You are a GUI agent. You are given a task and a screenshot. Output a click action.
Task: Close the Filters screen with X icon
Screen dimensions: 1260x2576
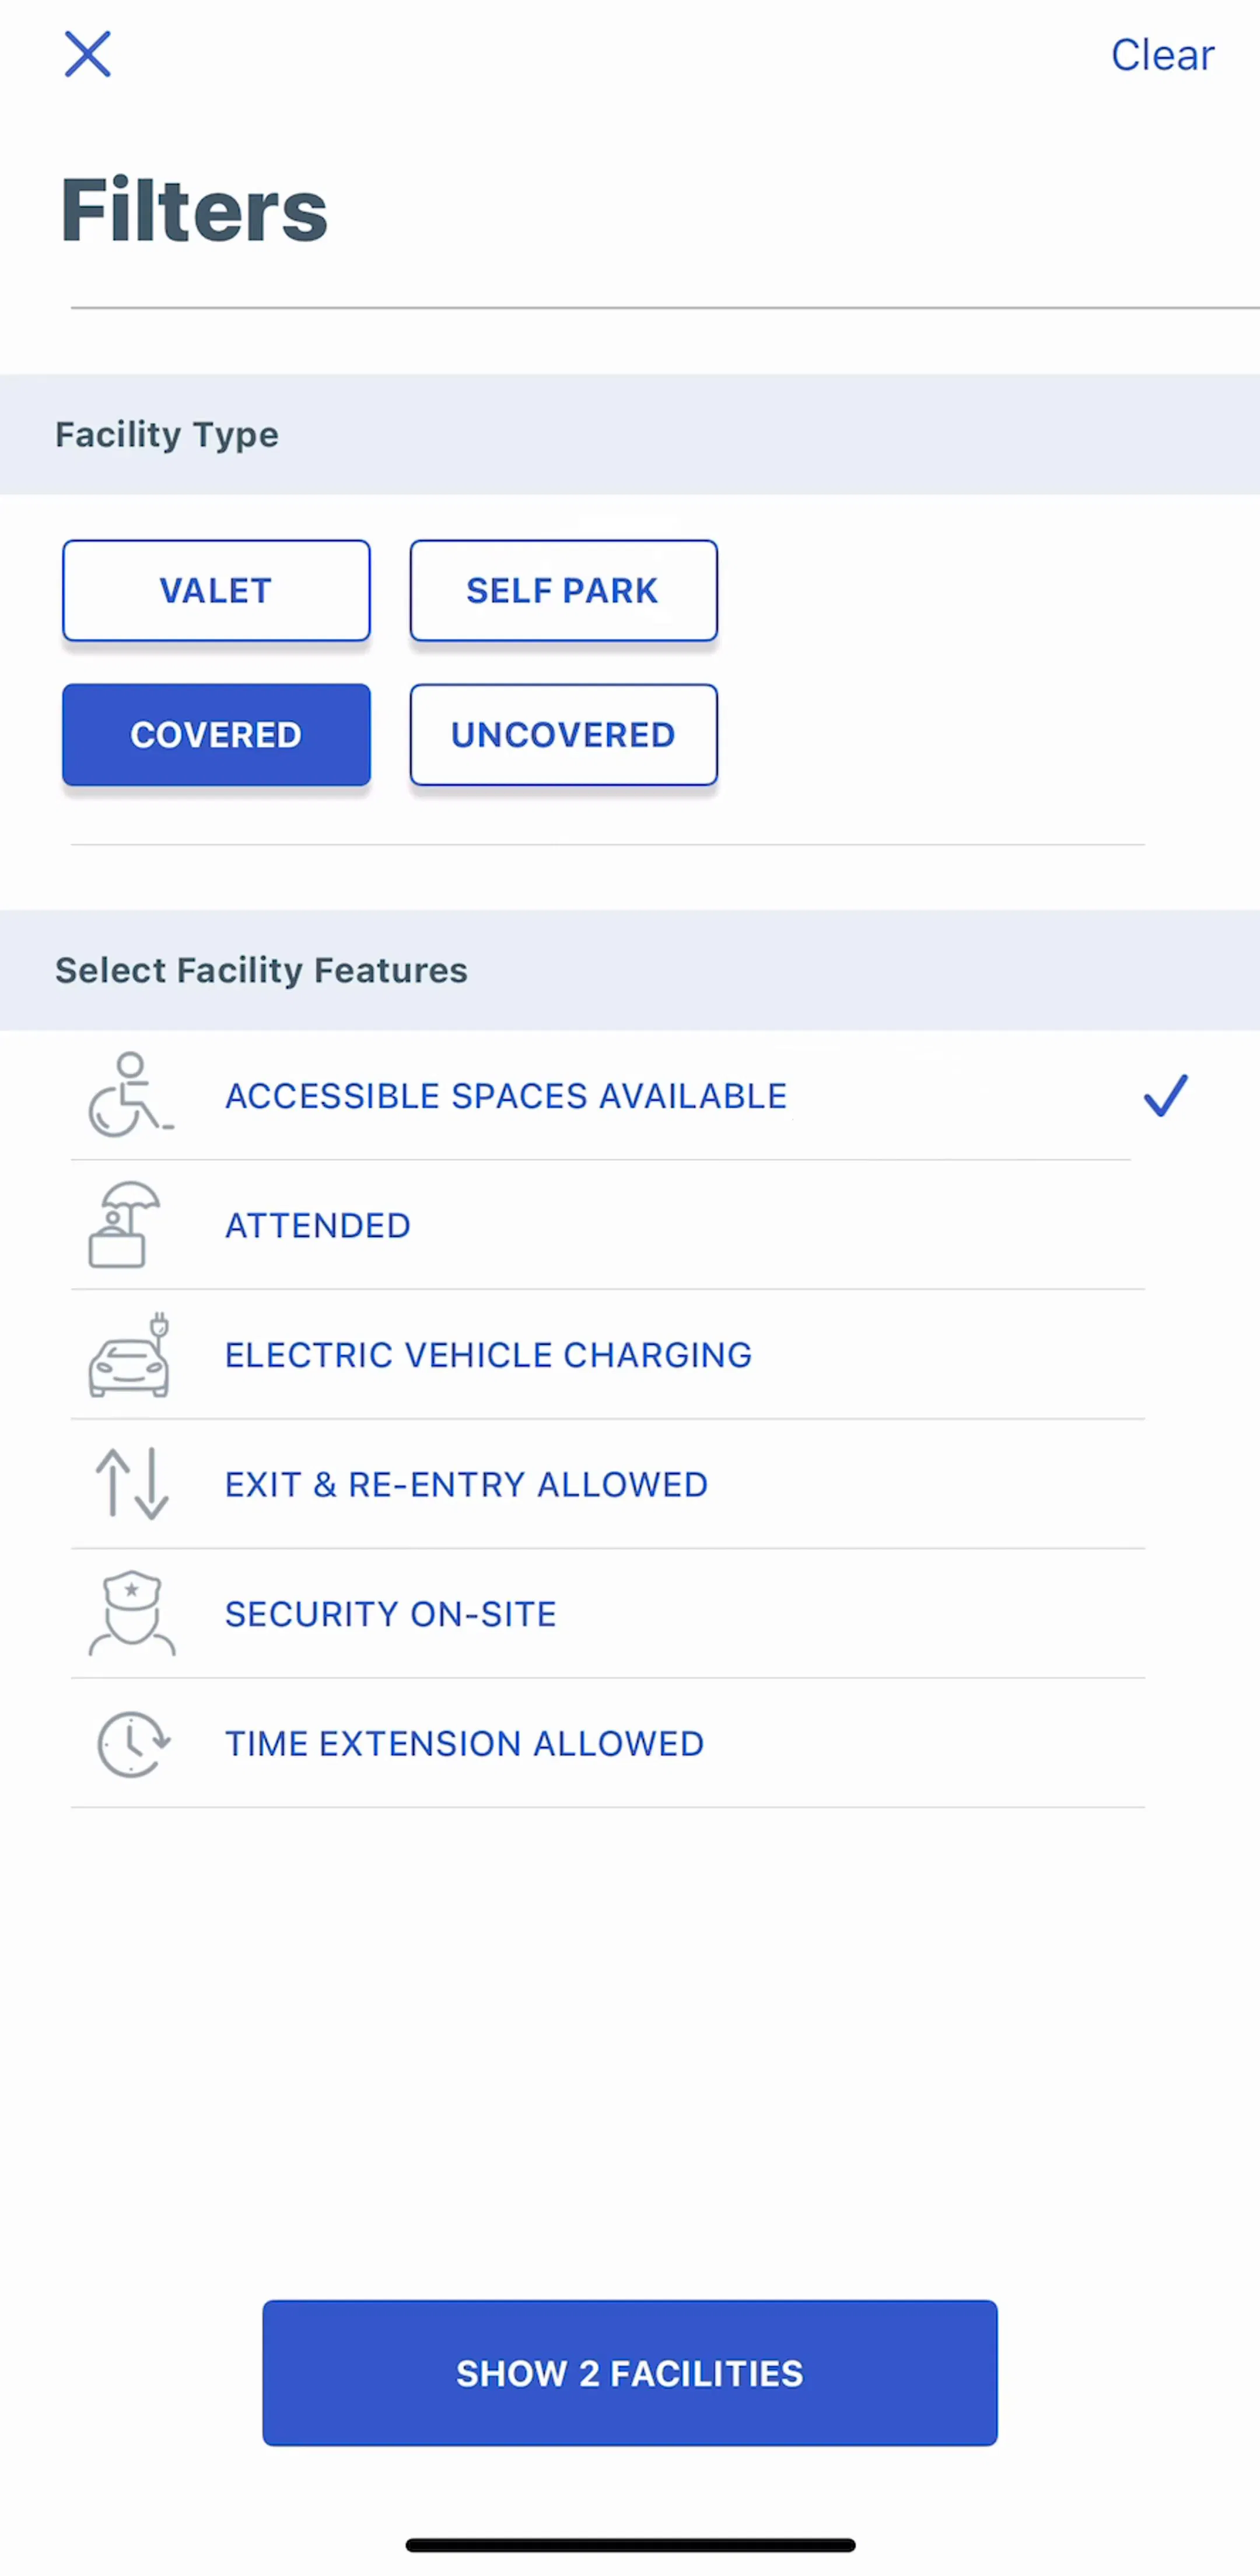point(88,54)
